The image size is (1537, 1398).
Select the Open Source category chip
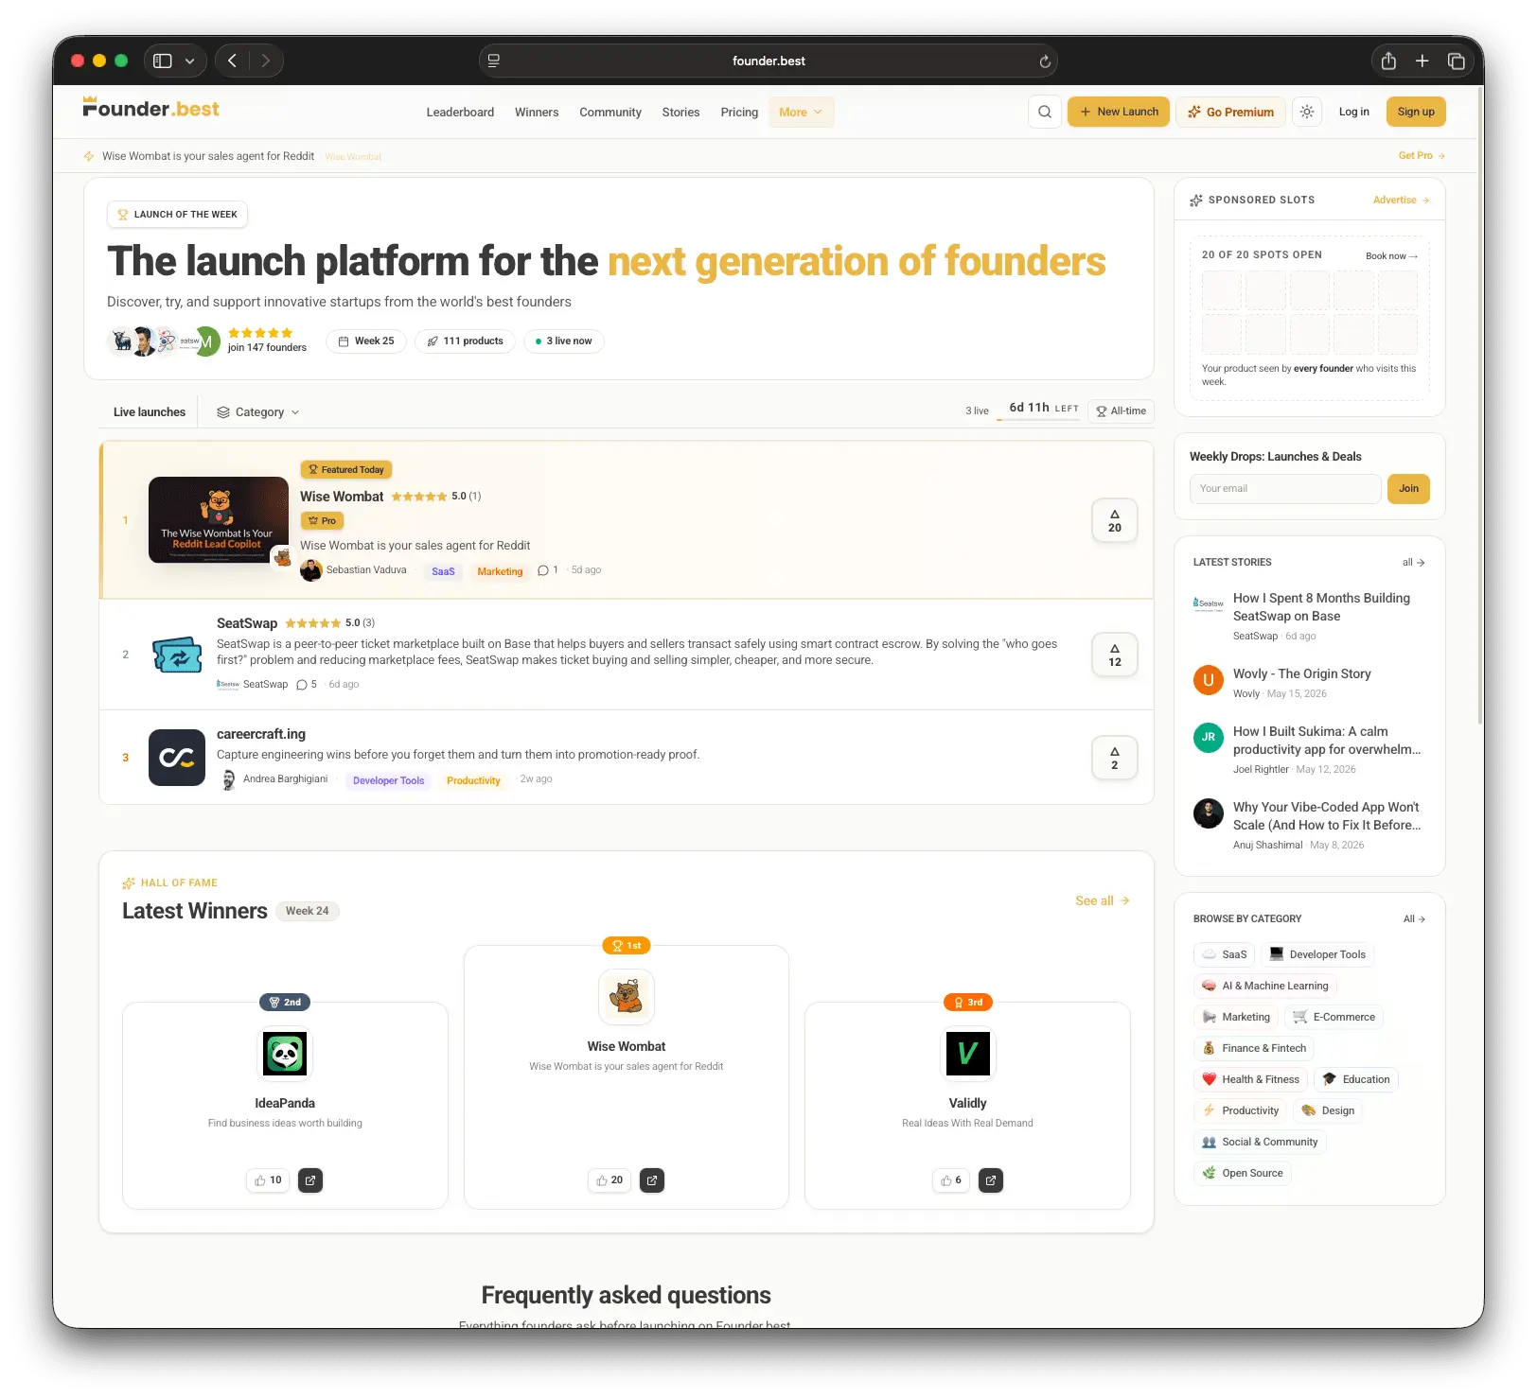(x=1243, y=1173)
